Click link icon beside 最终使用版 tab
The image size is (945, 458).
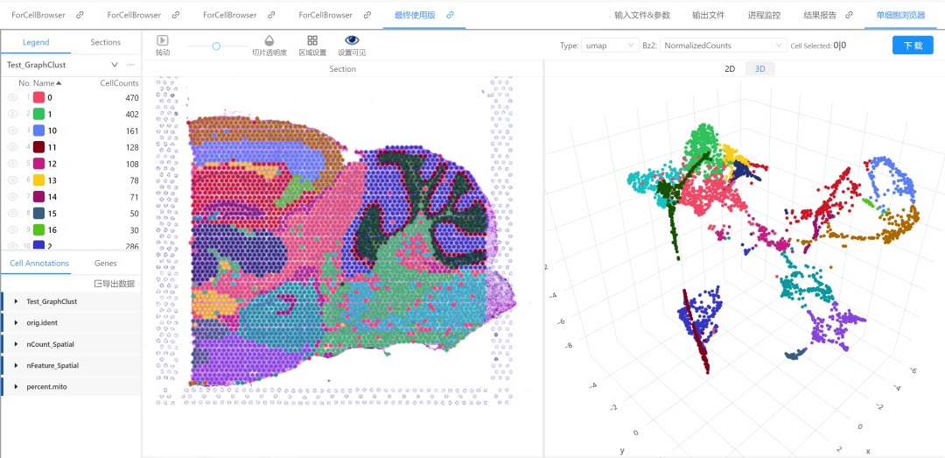click(451, 15)
